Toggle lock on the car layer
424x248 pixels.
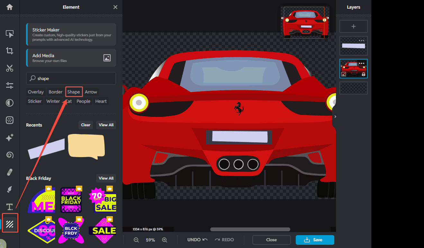pos(364,74)
